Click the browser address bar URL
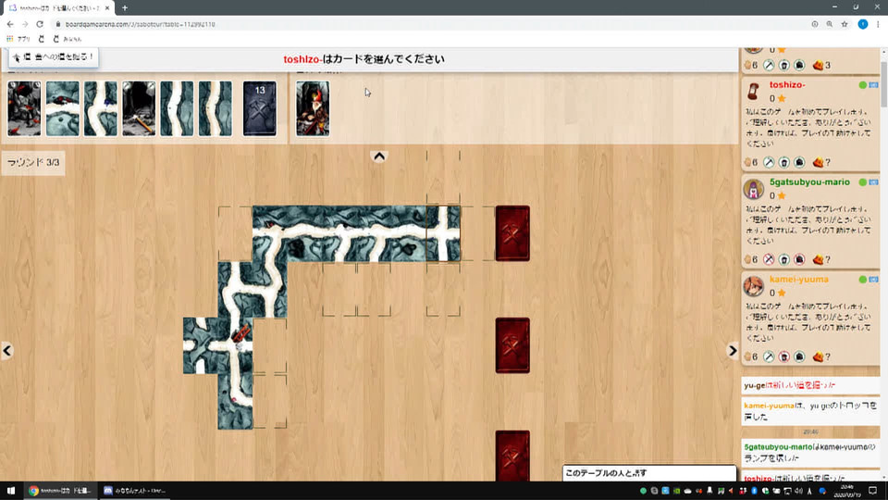The width and height of the screenshot is (888, 500). tap(140, 24)
